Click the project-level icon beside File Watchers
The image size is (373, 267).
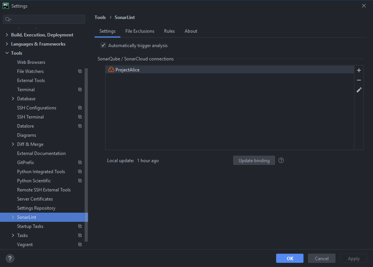coord(80,71)
